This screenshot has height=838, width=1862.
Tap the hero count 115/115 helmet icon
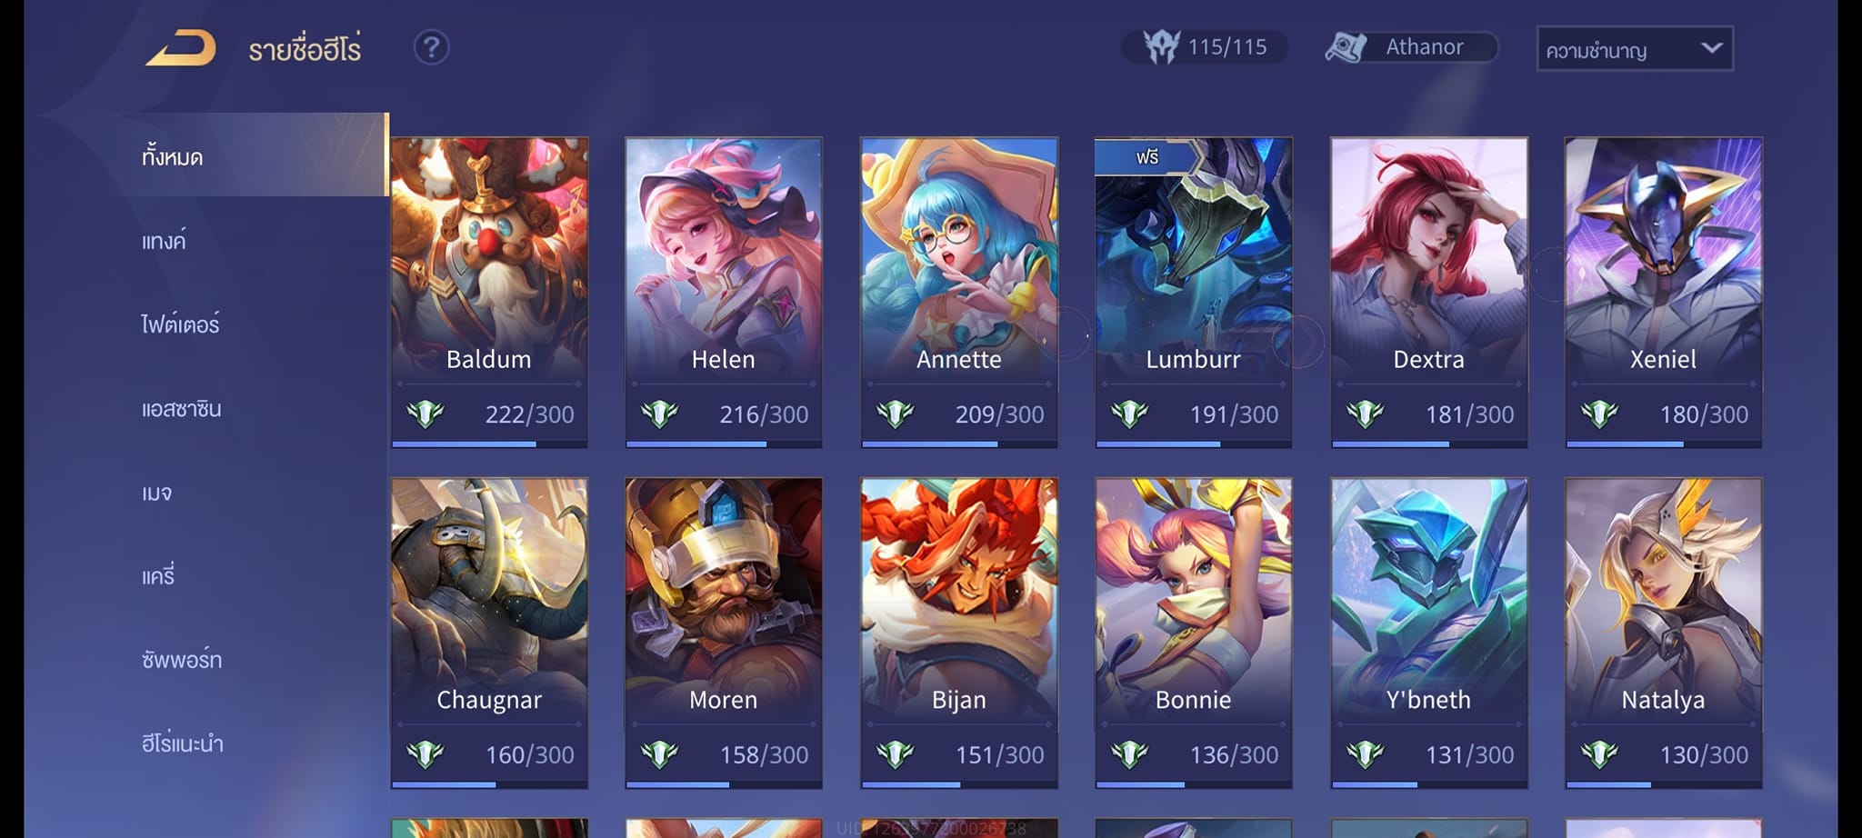coord(1161,46)
